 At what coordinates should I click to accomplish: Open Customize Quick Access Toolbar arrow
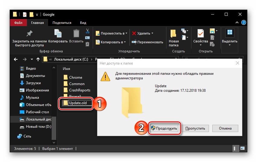point(37,15)
